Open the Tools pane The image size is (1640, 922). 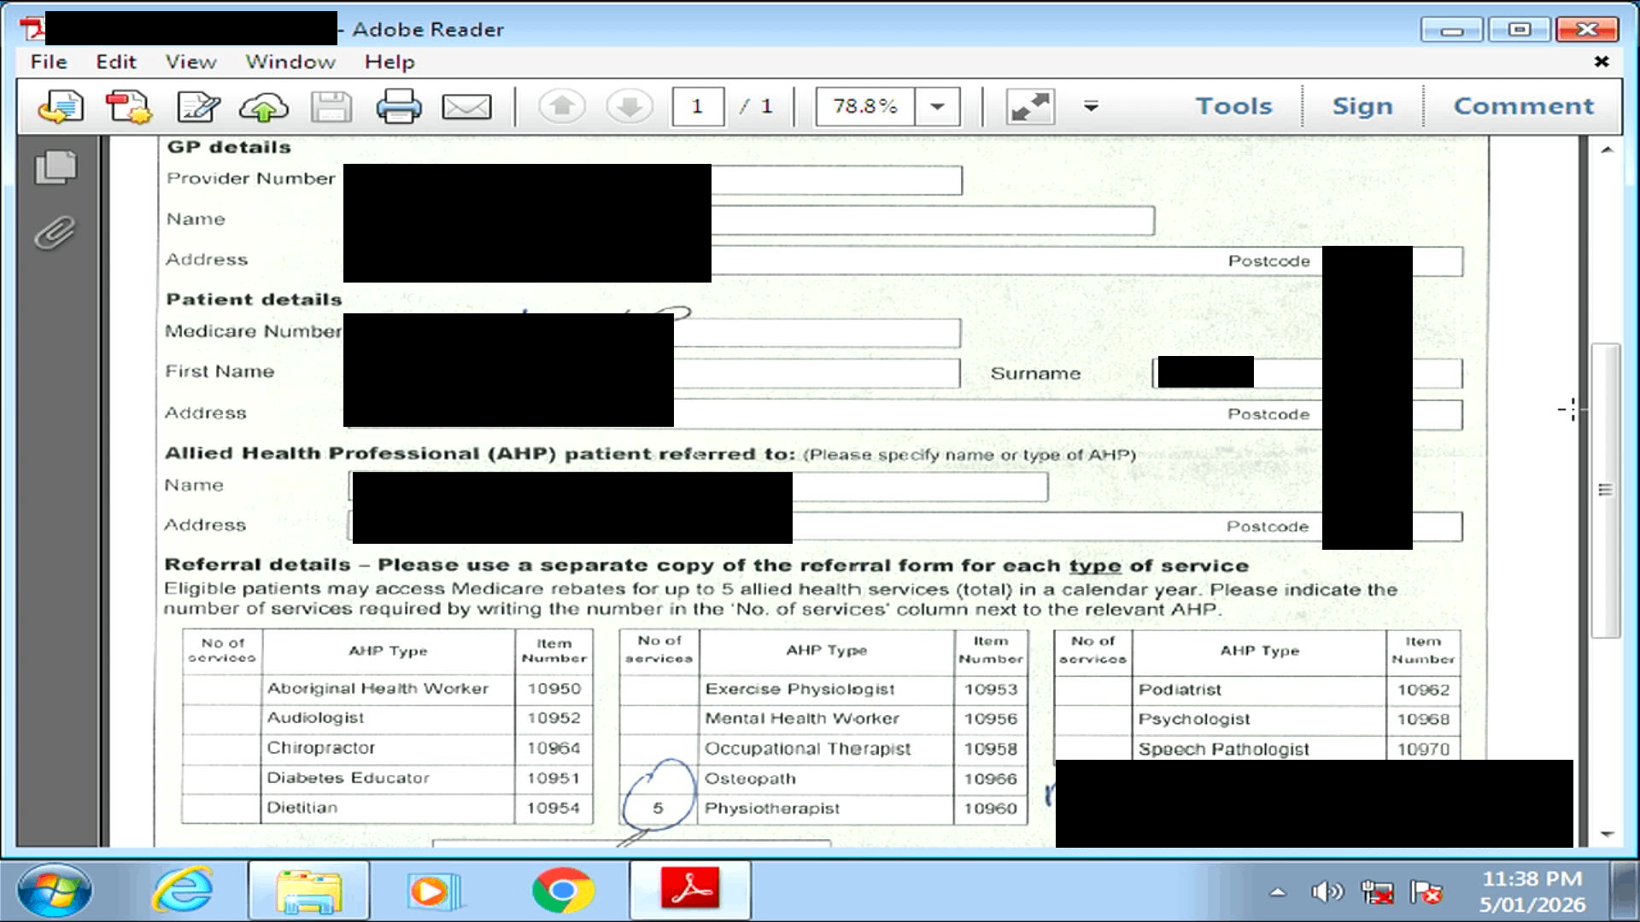point(1233,106)
